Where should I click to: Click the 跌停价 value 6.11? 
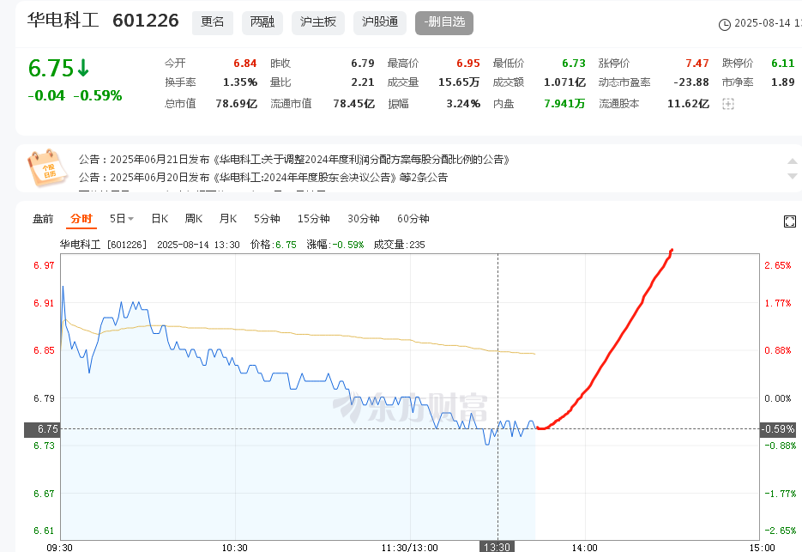click(782, 63)
